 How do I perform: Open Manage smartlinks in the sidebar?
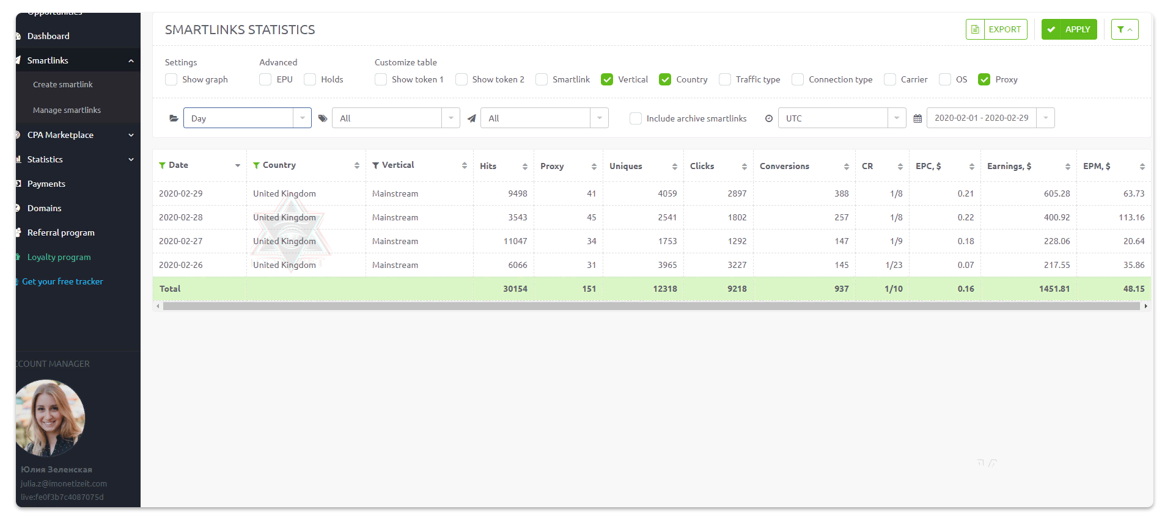pyautogui.click(x=67, y=110)
